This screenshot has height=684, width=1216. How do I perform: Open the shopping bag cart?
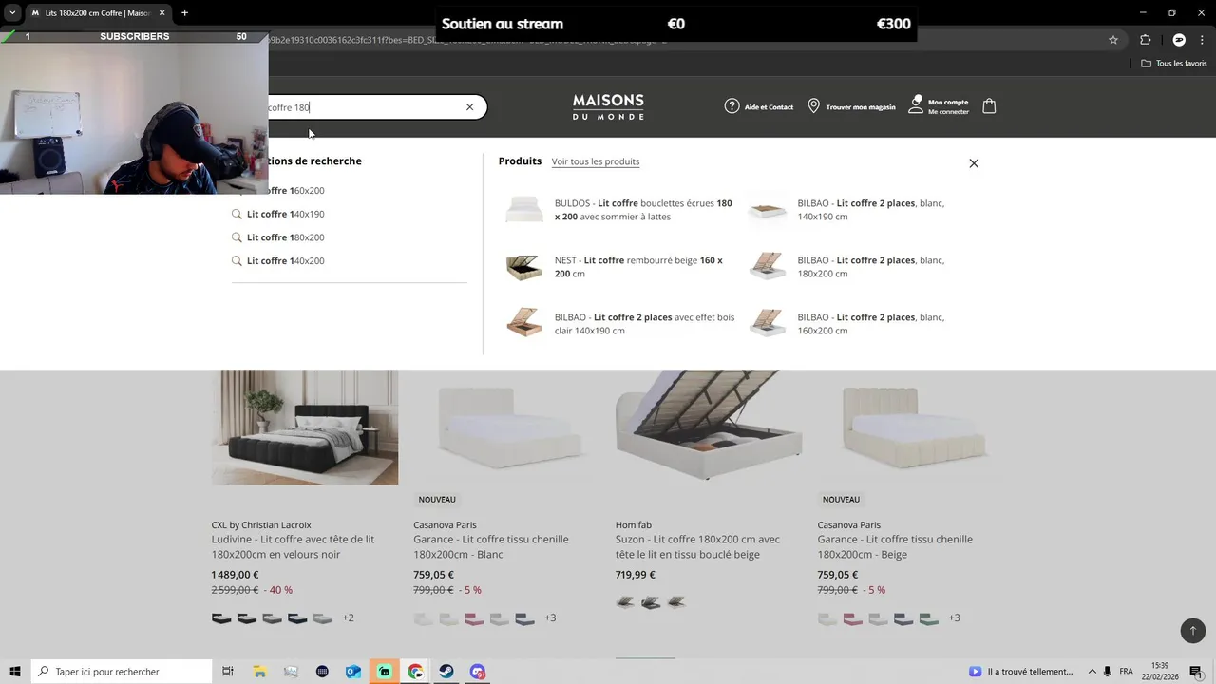pyautogui.click(x=989, y=106)
